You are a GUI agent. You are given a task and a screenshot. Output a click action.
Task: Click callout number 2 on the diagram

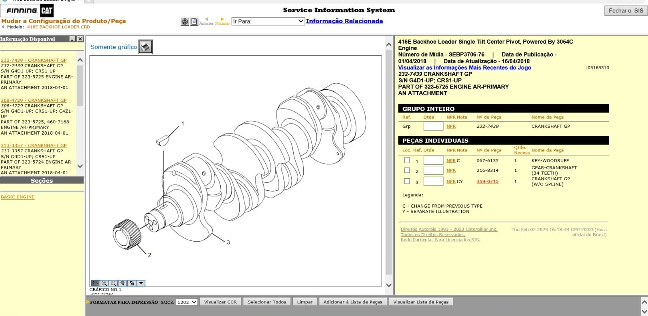149,255
